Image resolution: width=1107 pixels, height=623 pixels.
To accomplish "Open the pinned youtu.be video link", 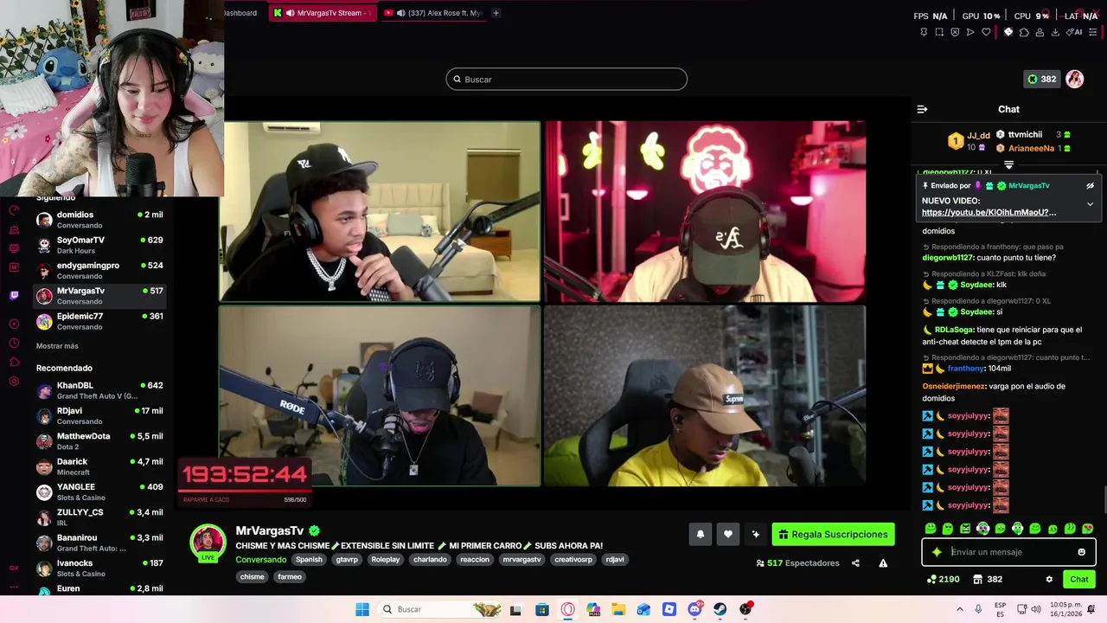I will [989, 212].
